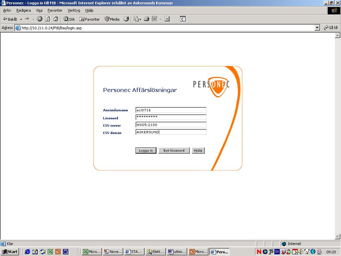Open the Redigera menu
The image size is (341, 256).
point(24,10)
